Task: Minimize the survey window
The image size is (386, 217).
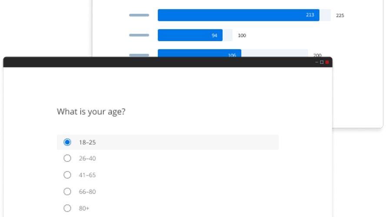Action: [317, 62]
